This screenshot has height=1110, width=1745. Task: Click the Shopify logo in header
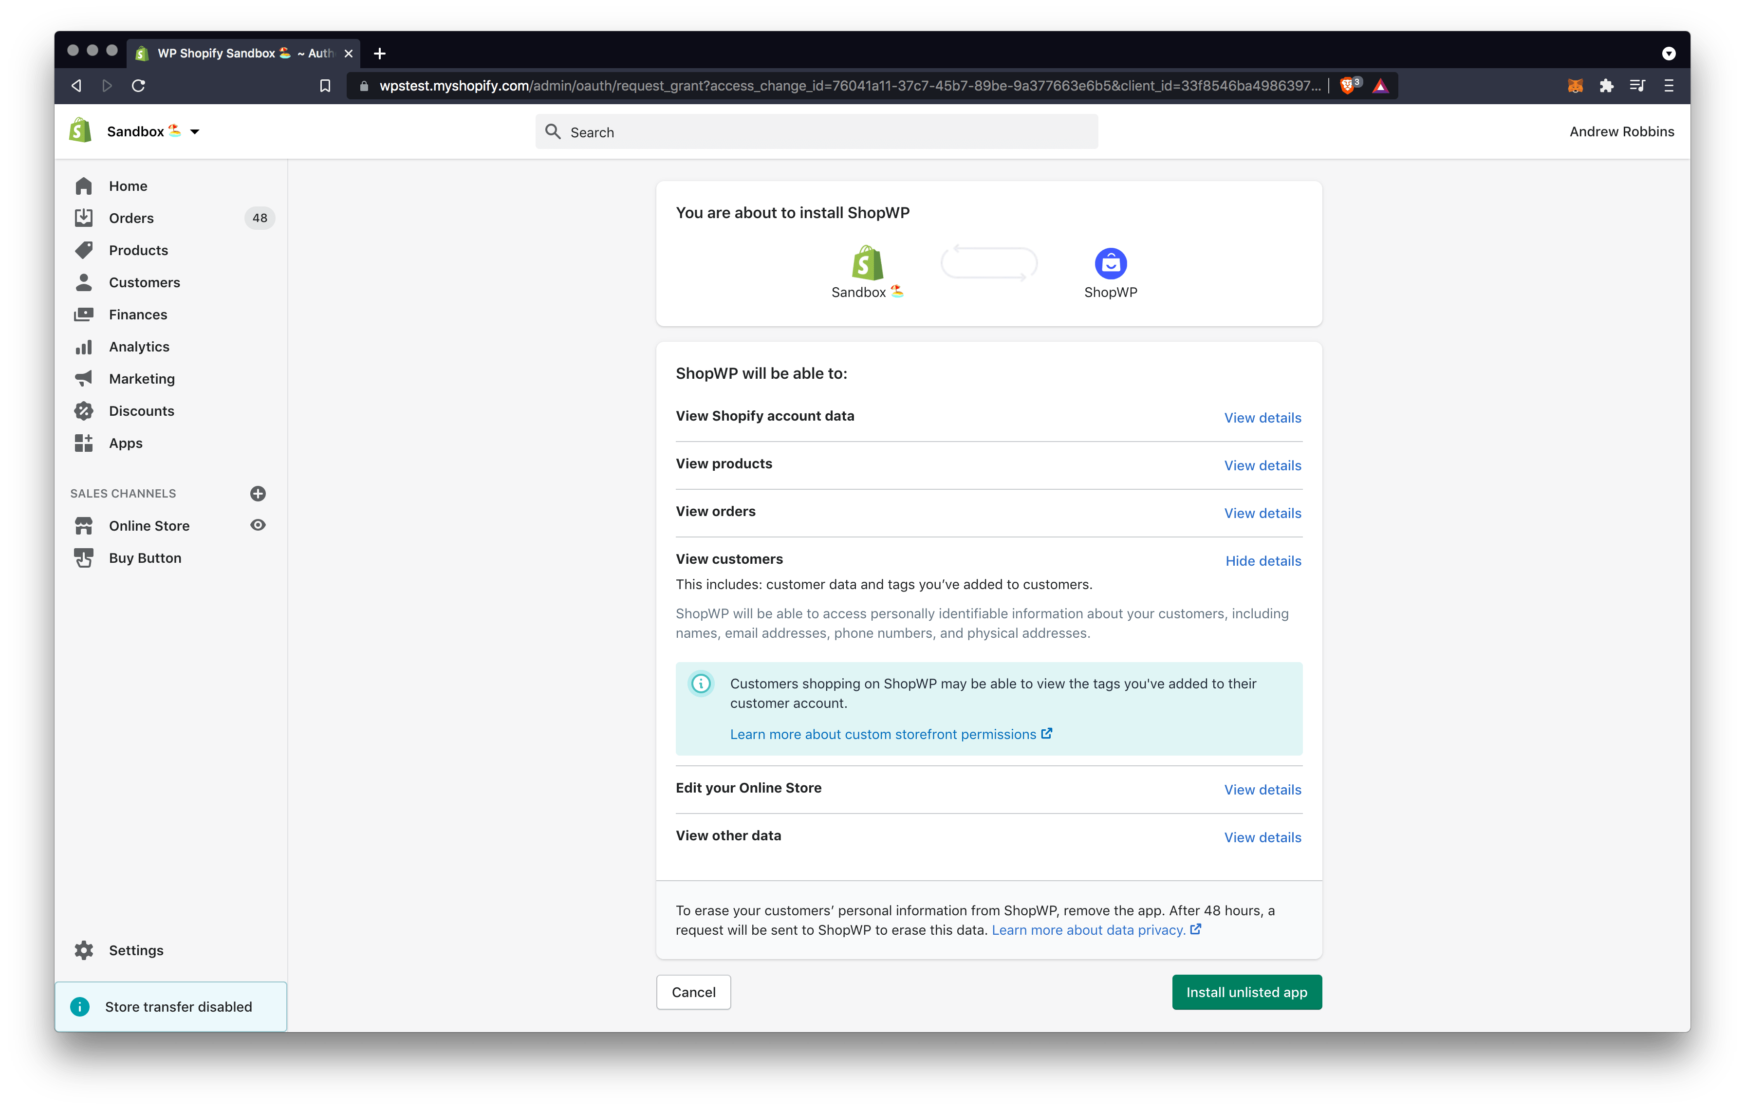tap(80, 130)
